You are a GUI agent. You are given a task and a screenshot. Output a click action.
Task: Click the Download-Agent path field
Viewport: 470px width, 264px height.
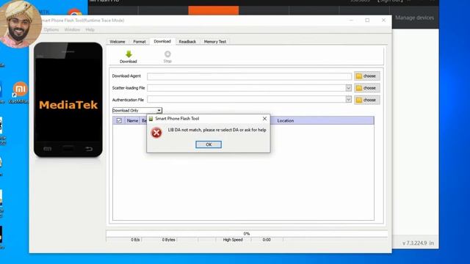point(249,76)
